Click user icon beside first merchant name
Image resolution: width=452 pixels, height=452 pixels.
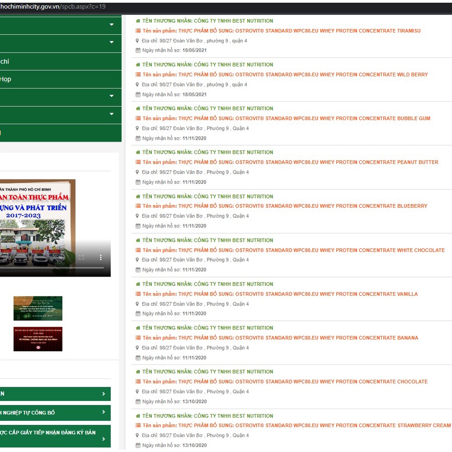click(138, 21)
